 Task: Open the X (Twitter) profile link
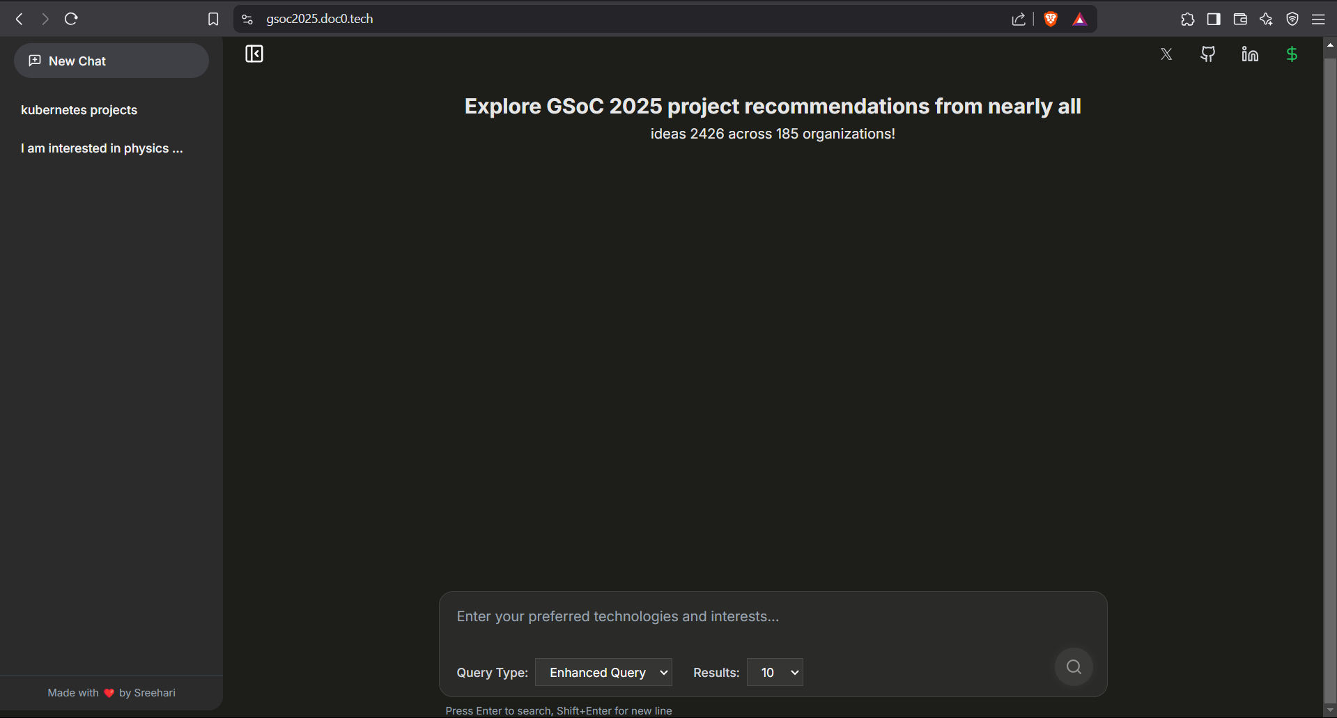[1166, 54]
